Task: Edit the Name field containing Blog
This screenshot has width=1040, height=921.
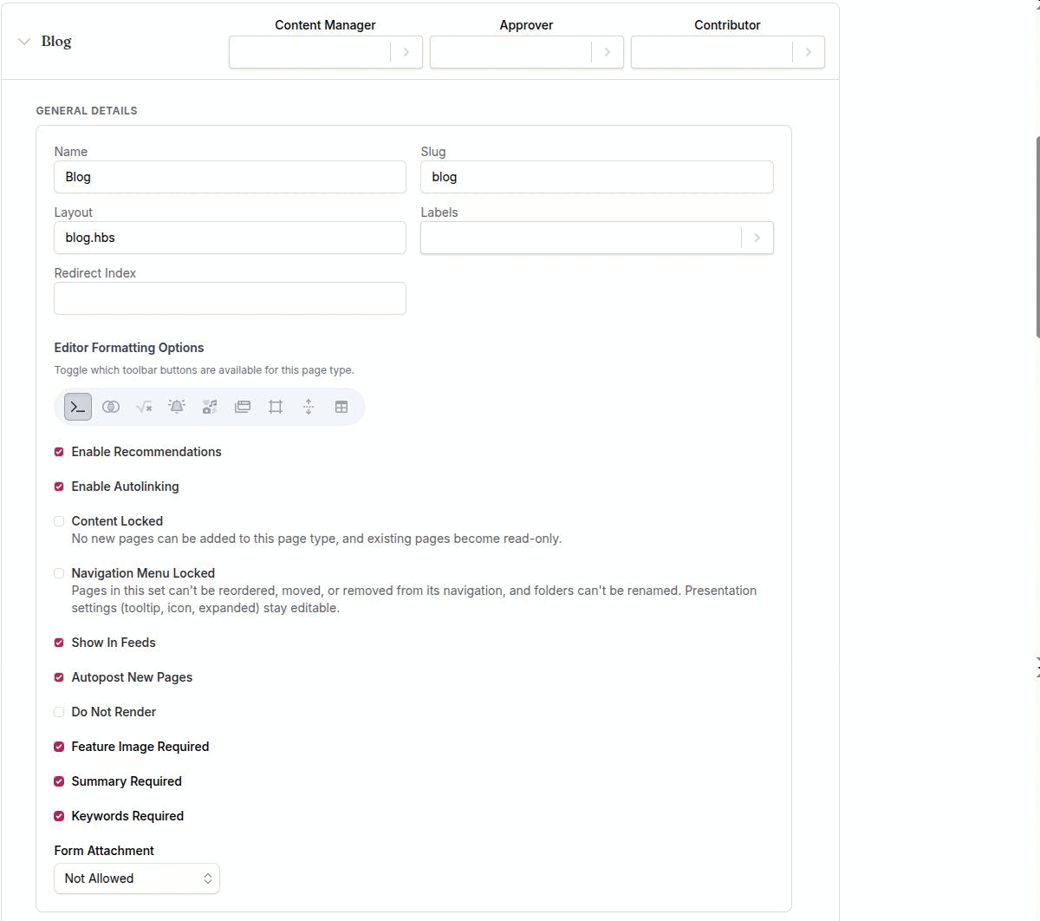Action: pos(230,177)
